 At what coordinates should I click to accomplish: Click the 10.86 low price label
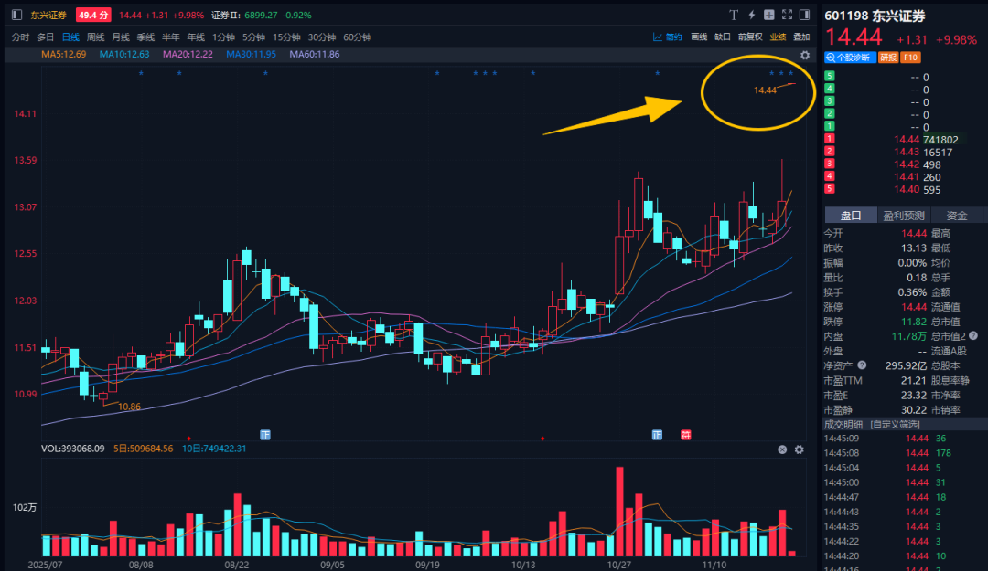[129, 407]
